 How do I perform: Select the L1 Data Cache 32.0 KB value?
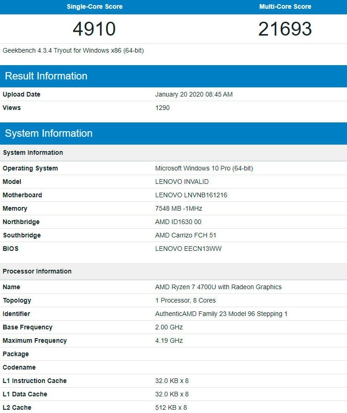click(172, 395)
